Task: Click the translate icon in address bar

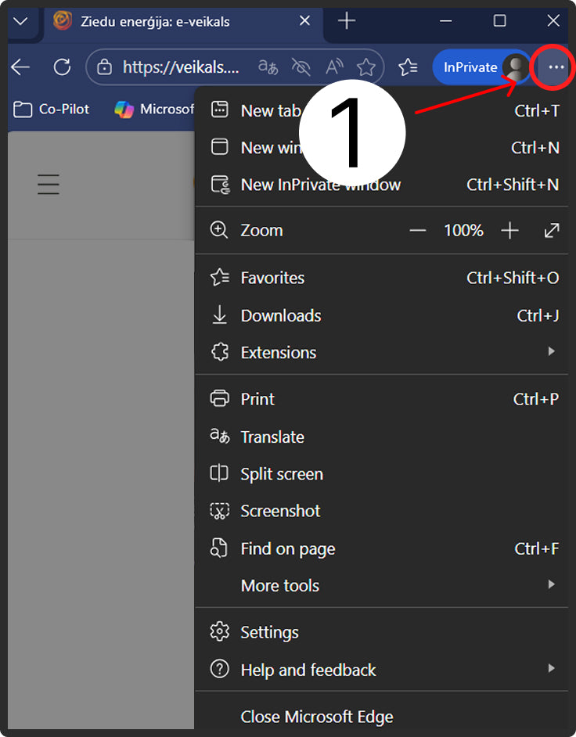Action: 268,67
